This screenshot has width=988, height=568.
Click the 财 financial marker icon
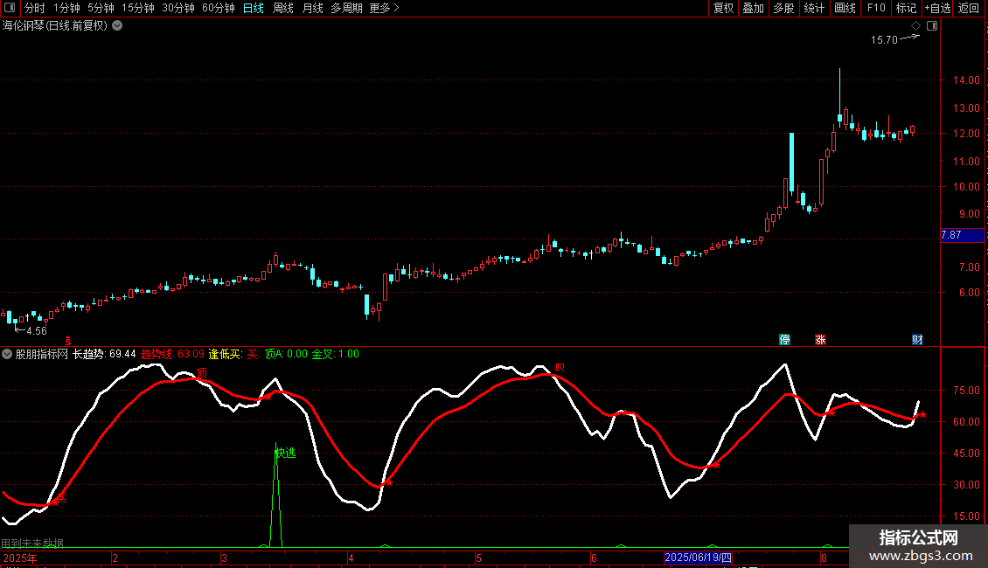pos(917,339)
